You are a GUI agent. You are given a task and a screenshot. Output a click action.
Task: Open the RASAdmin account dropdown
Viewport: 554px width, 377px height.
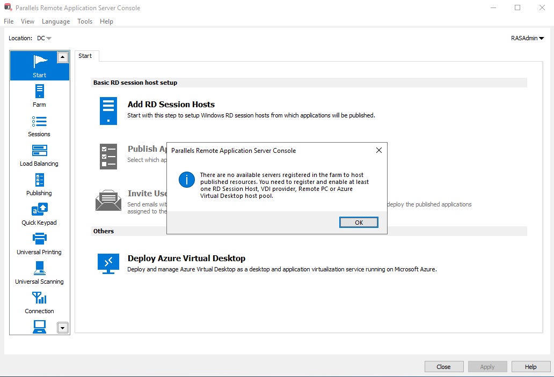pyautogui.click(x=527, y=38)
